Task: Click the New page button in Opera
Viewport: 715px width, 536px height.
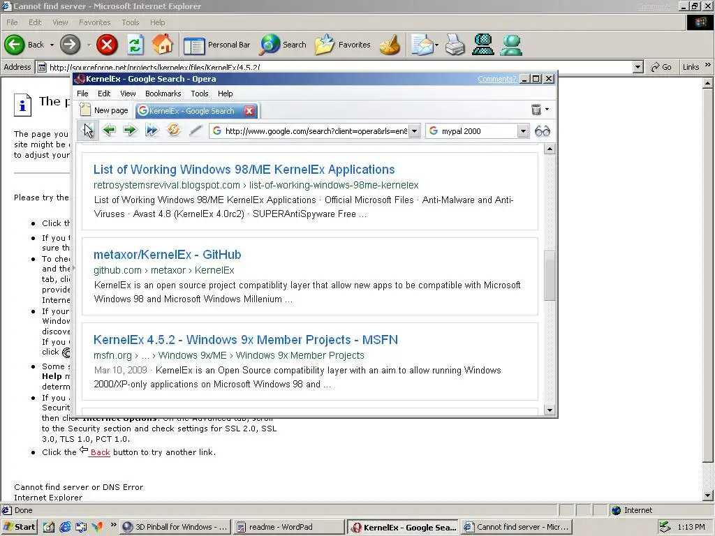Action: point(104,110)
